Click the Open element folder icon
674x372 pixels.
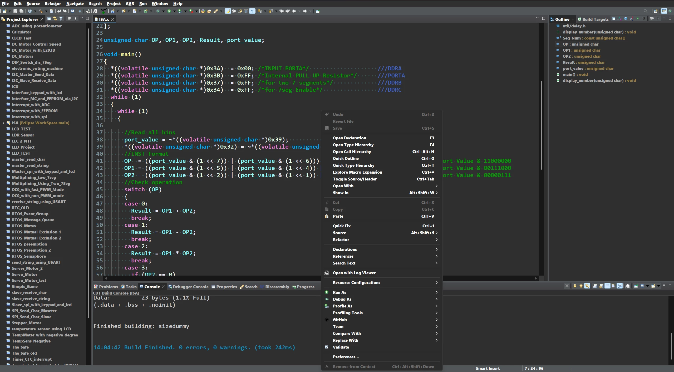[x=203, y=11]
